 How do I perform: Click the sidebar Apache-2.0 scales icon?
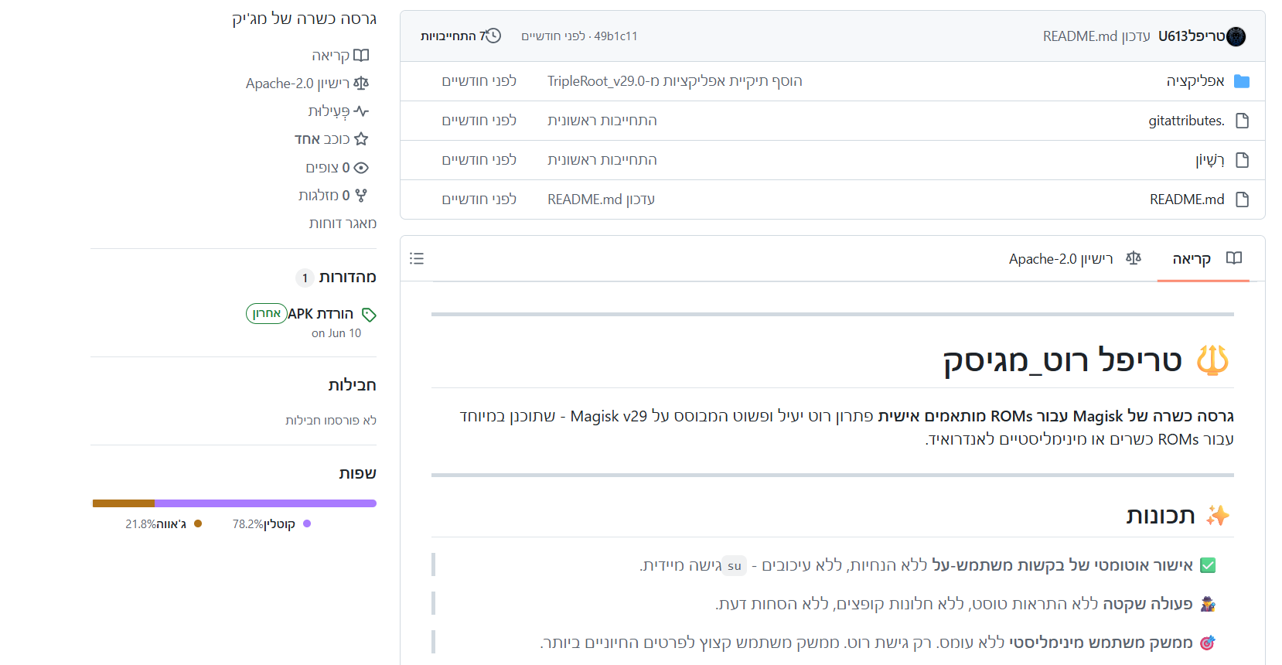click(361, 84)
